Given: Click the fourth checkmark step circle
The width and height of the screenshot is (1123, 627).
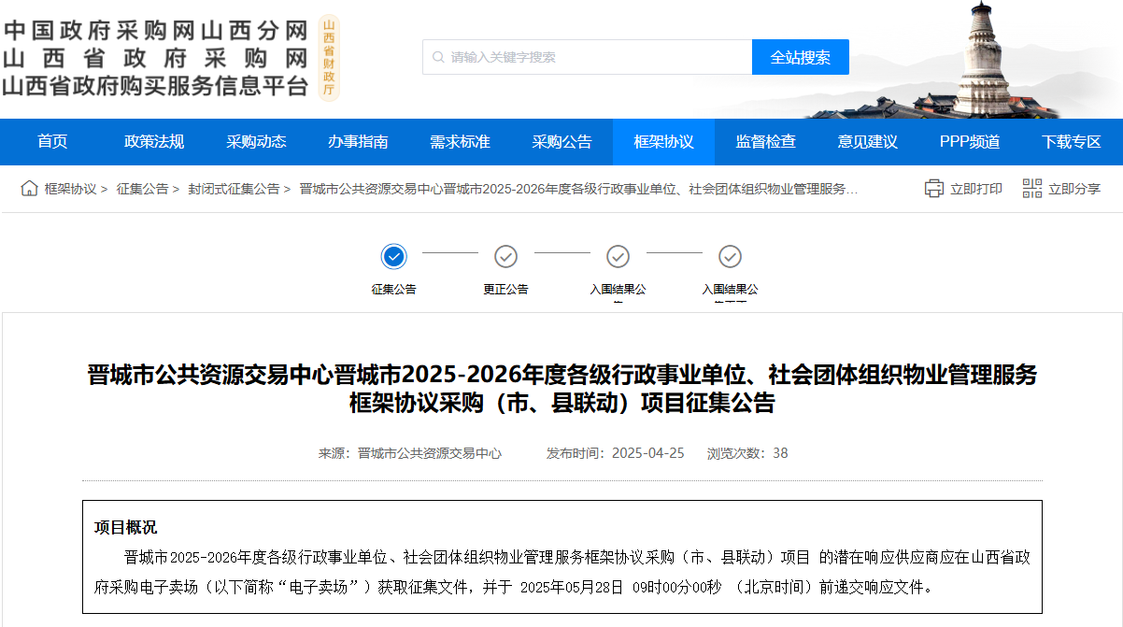Looking at the screenshot, I should (x=730, y=256).
